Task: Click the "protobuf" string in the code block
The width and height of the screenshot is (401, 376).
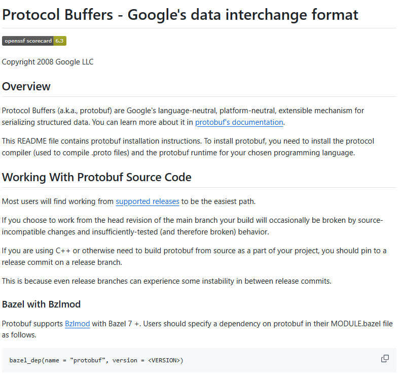Action: tap(88, 360)
